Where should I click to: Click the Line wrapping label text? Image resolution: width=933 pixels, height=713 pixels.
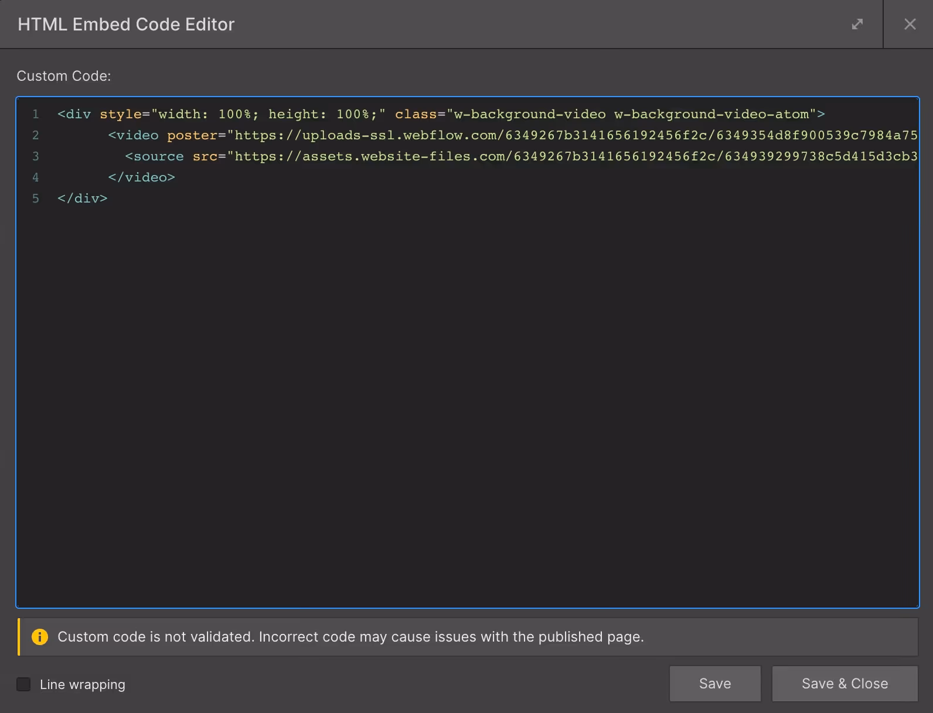tap(83, 684)
